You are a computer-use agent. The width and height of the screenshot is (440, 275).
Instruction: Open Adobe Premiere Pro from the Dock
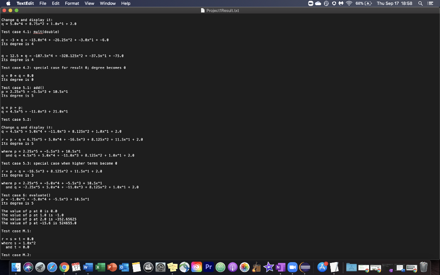pyautogui.click(x=208, y=267)
